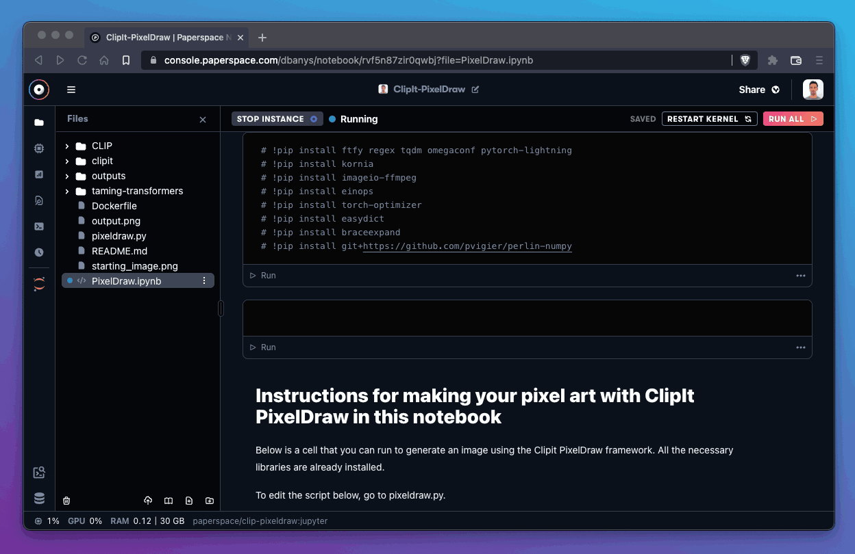Click the new file icon in Files panel
Screen dimensions: 855x554
point(189,501)
